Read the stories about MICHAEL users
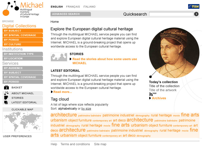Screen dimensions: 202x149 105,61
